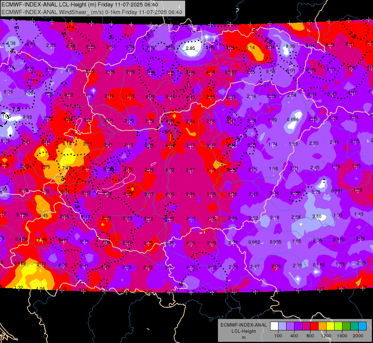Click the wind shear value 0.300
Screen dimensions: 373x343
[339, 239]
